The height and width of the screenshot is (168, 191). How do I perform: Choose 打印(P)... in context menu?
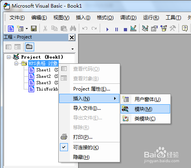(x=89, y=137)
